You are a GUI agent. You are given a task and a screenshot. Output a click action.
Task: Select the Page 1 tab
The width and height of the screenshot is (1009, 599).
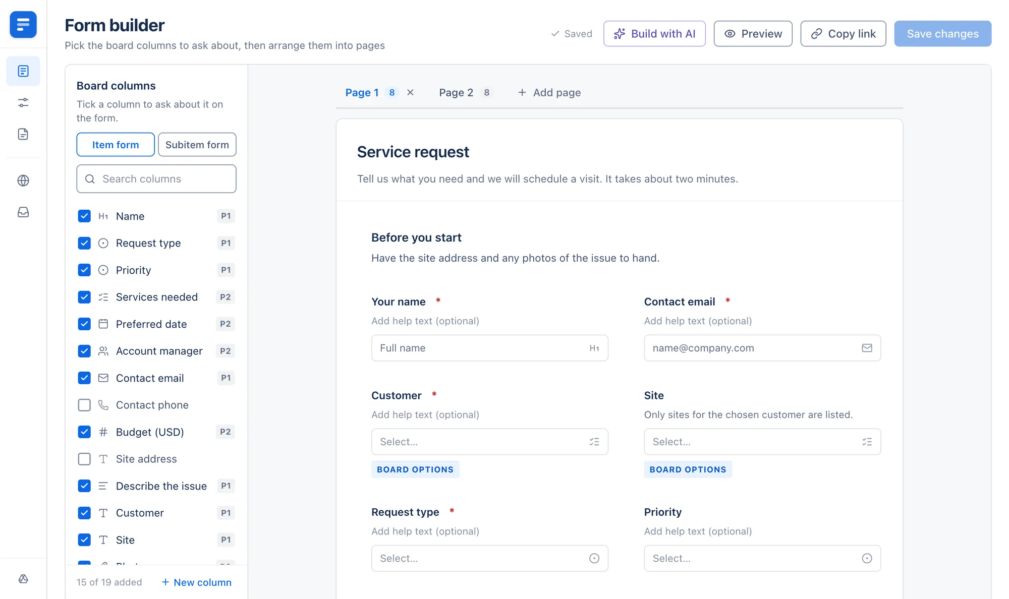[362, 92]
